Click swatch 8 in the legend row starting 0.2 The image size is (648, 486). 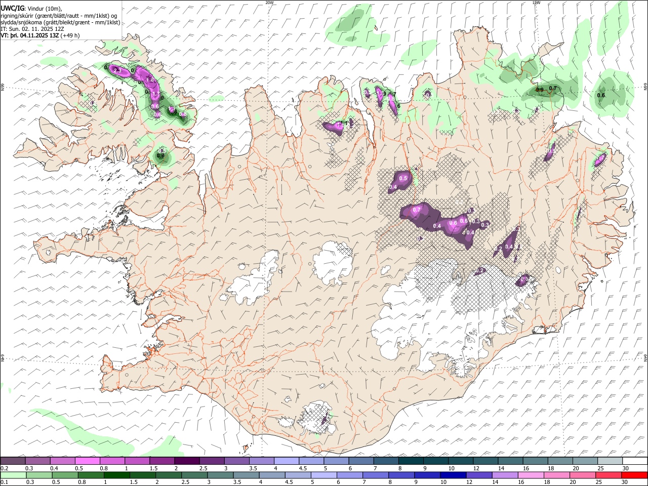point(411,461)
